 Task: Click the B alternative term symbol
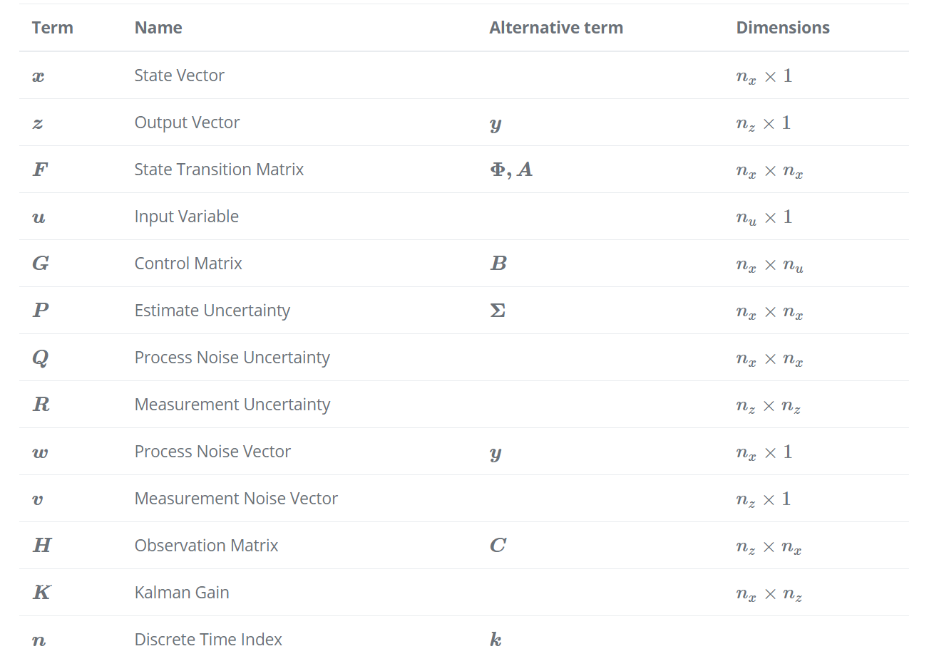coord(498,264)
